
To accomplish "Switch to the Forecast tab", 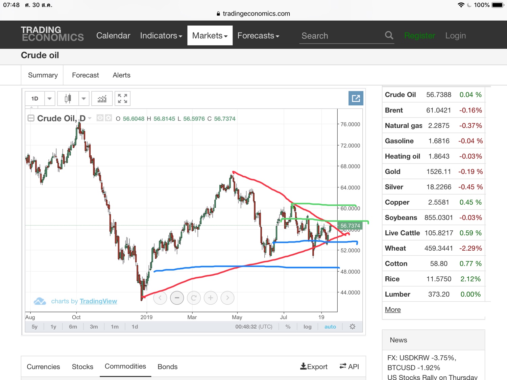I will 86,75.
